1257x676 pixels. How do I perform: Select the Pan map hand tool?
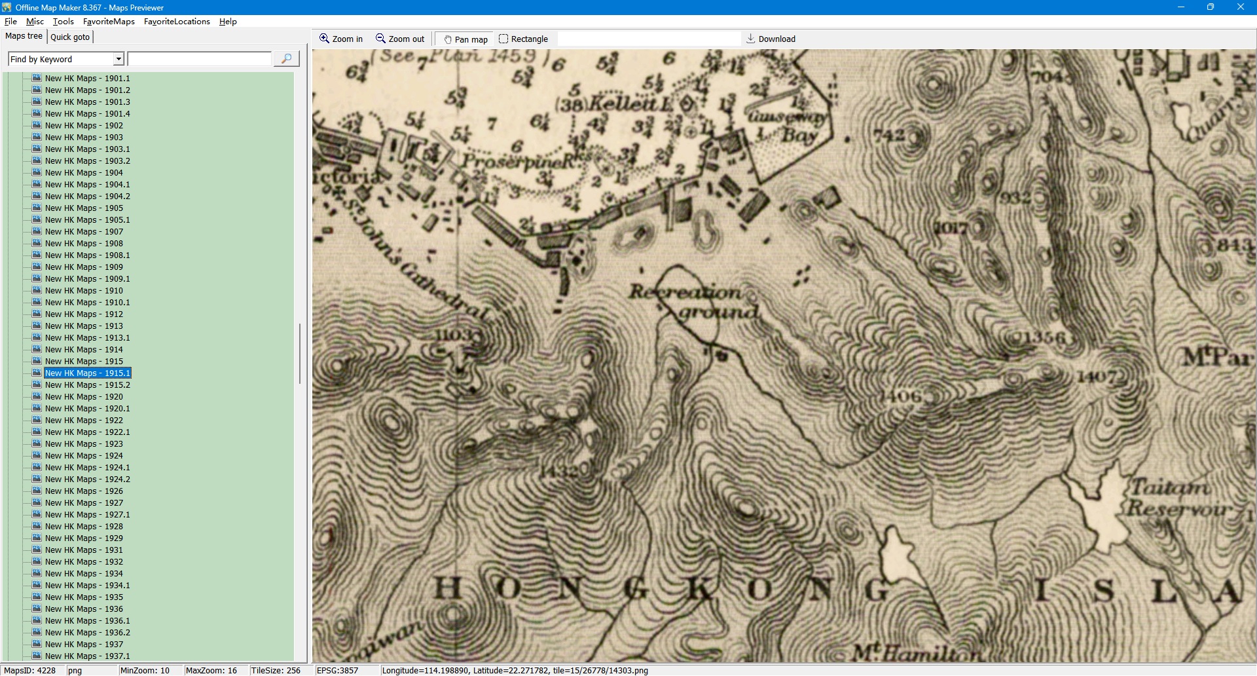[448, 39]
